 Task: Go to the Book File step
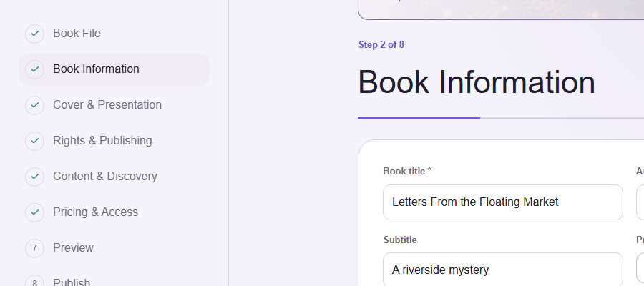click(114, 34)
